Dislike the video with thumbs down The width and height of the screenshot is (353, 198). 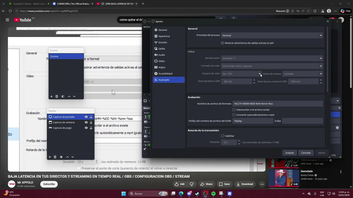[192, 184]
